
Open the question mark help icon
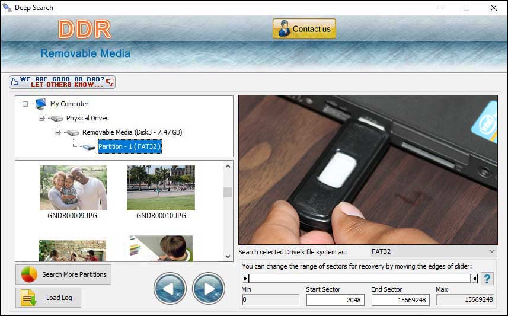[x=487, y=279]
